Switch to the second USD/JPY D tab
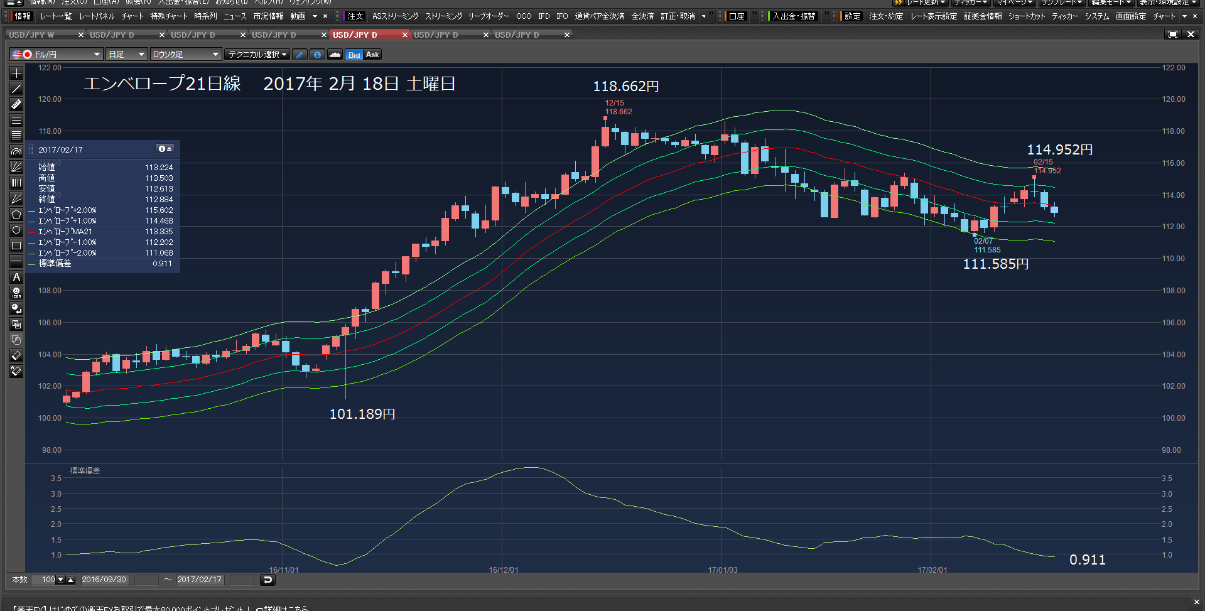The height and width of the screenshot is (611, 1205). click(x=193, y=35)
